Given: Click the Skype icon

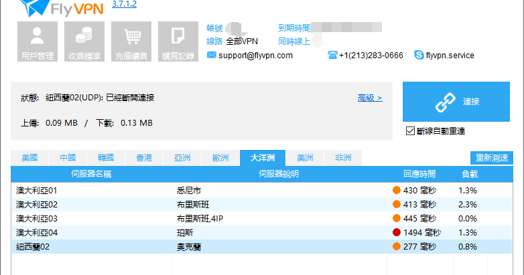Looking at the screenshot, I should 419,55.
